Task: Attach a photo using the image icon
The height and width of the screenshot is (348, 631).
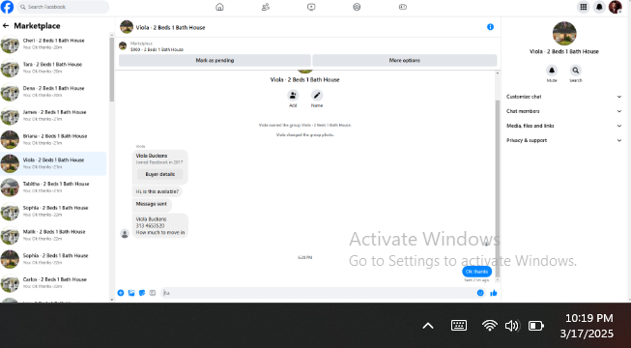Action: coord(131,293)
